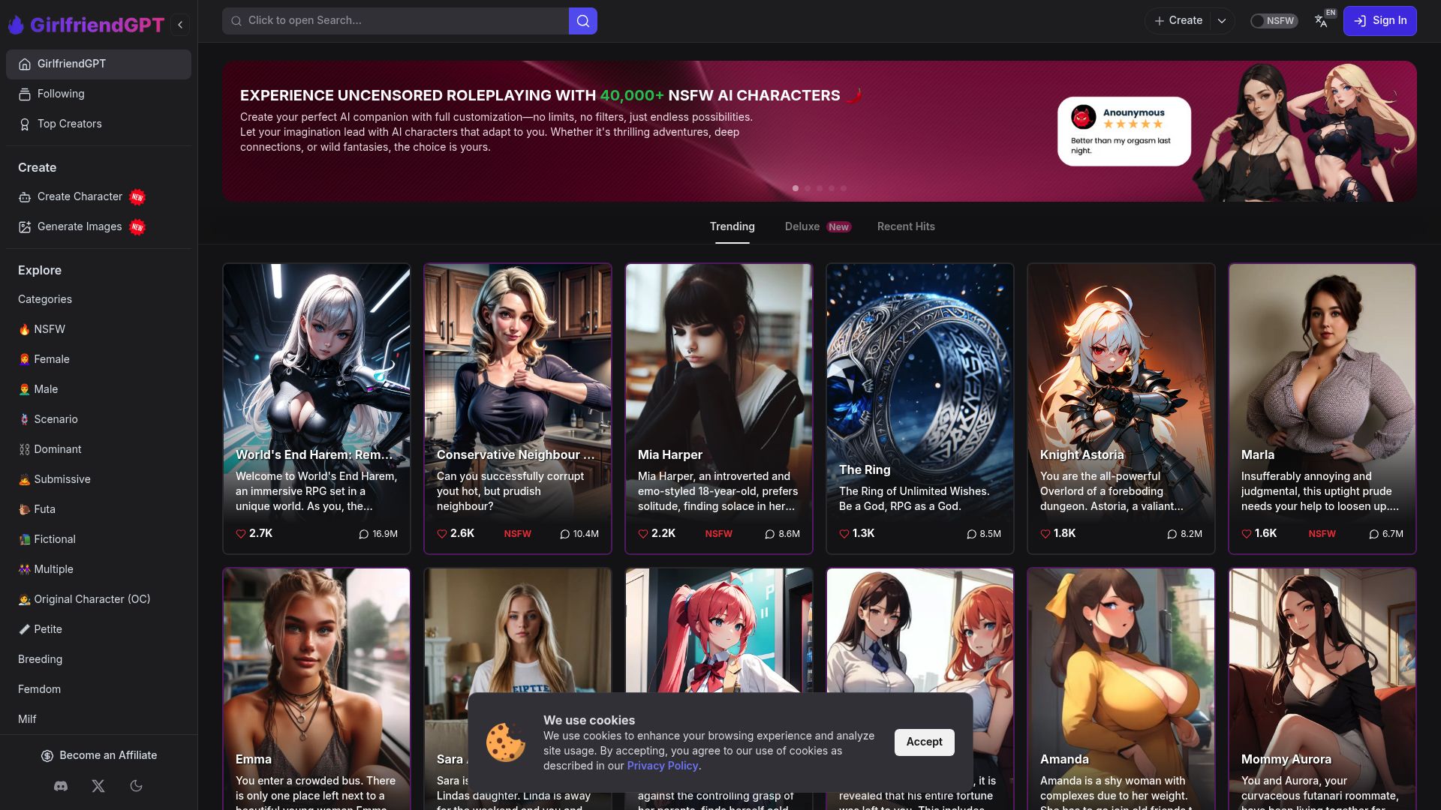Screen dimensions: 1441x810
Task: Select the last banner carousel dot
Action: pyautogui.click(x=844, y=188)
